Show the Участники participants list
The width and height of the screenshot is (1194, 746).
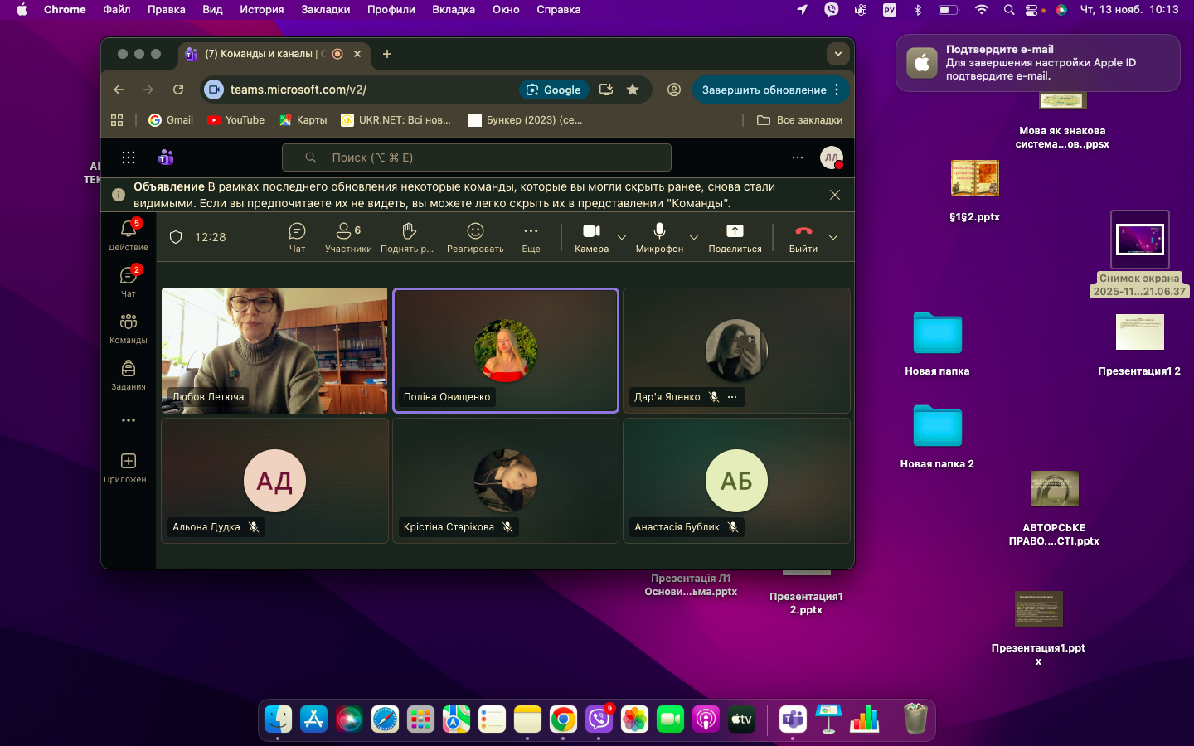347,236
